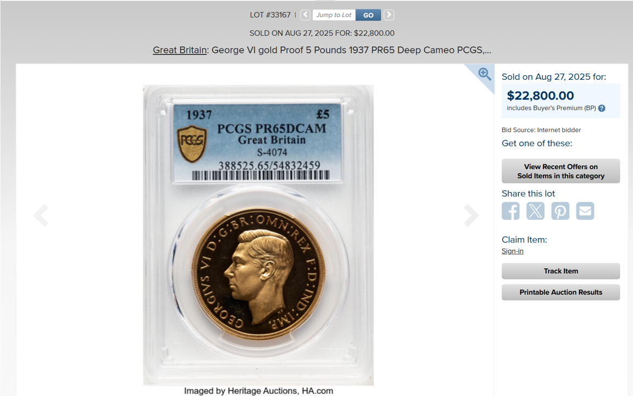Show next image with right carousel arrow
Viewport: 633px width, 396px height.
coord(471,215)
